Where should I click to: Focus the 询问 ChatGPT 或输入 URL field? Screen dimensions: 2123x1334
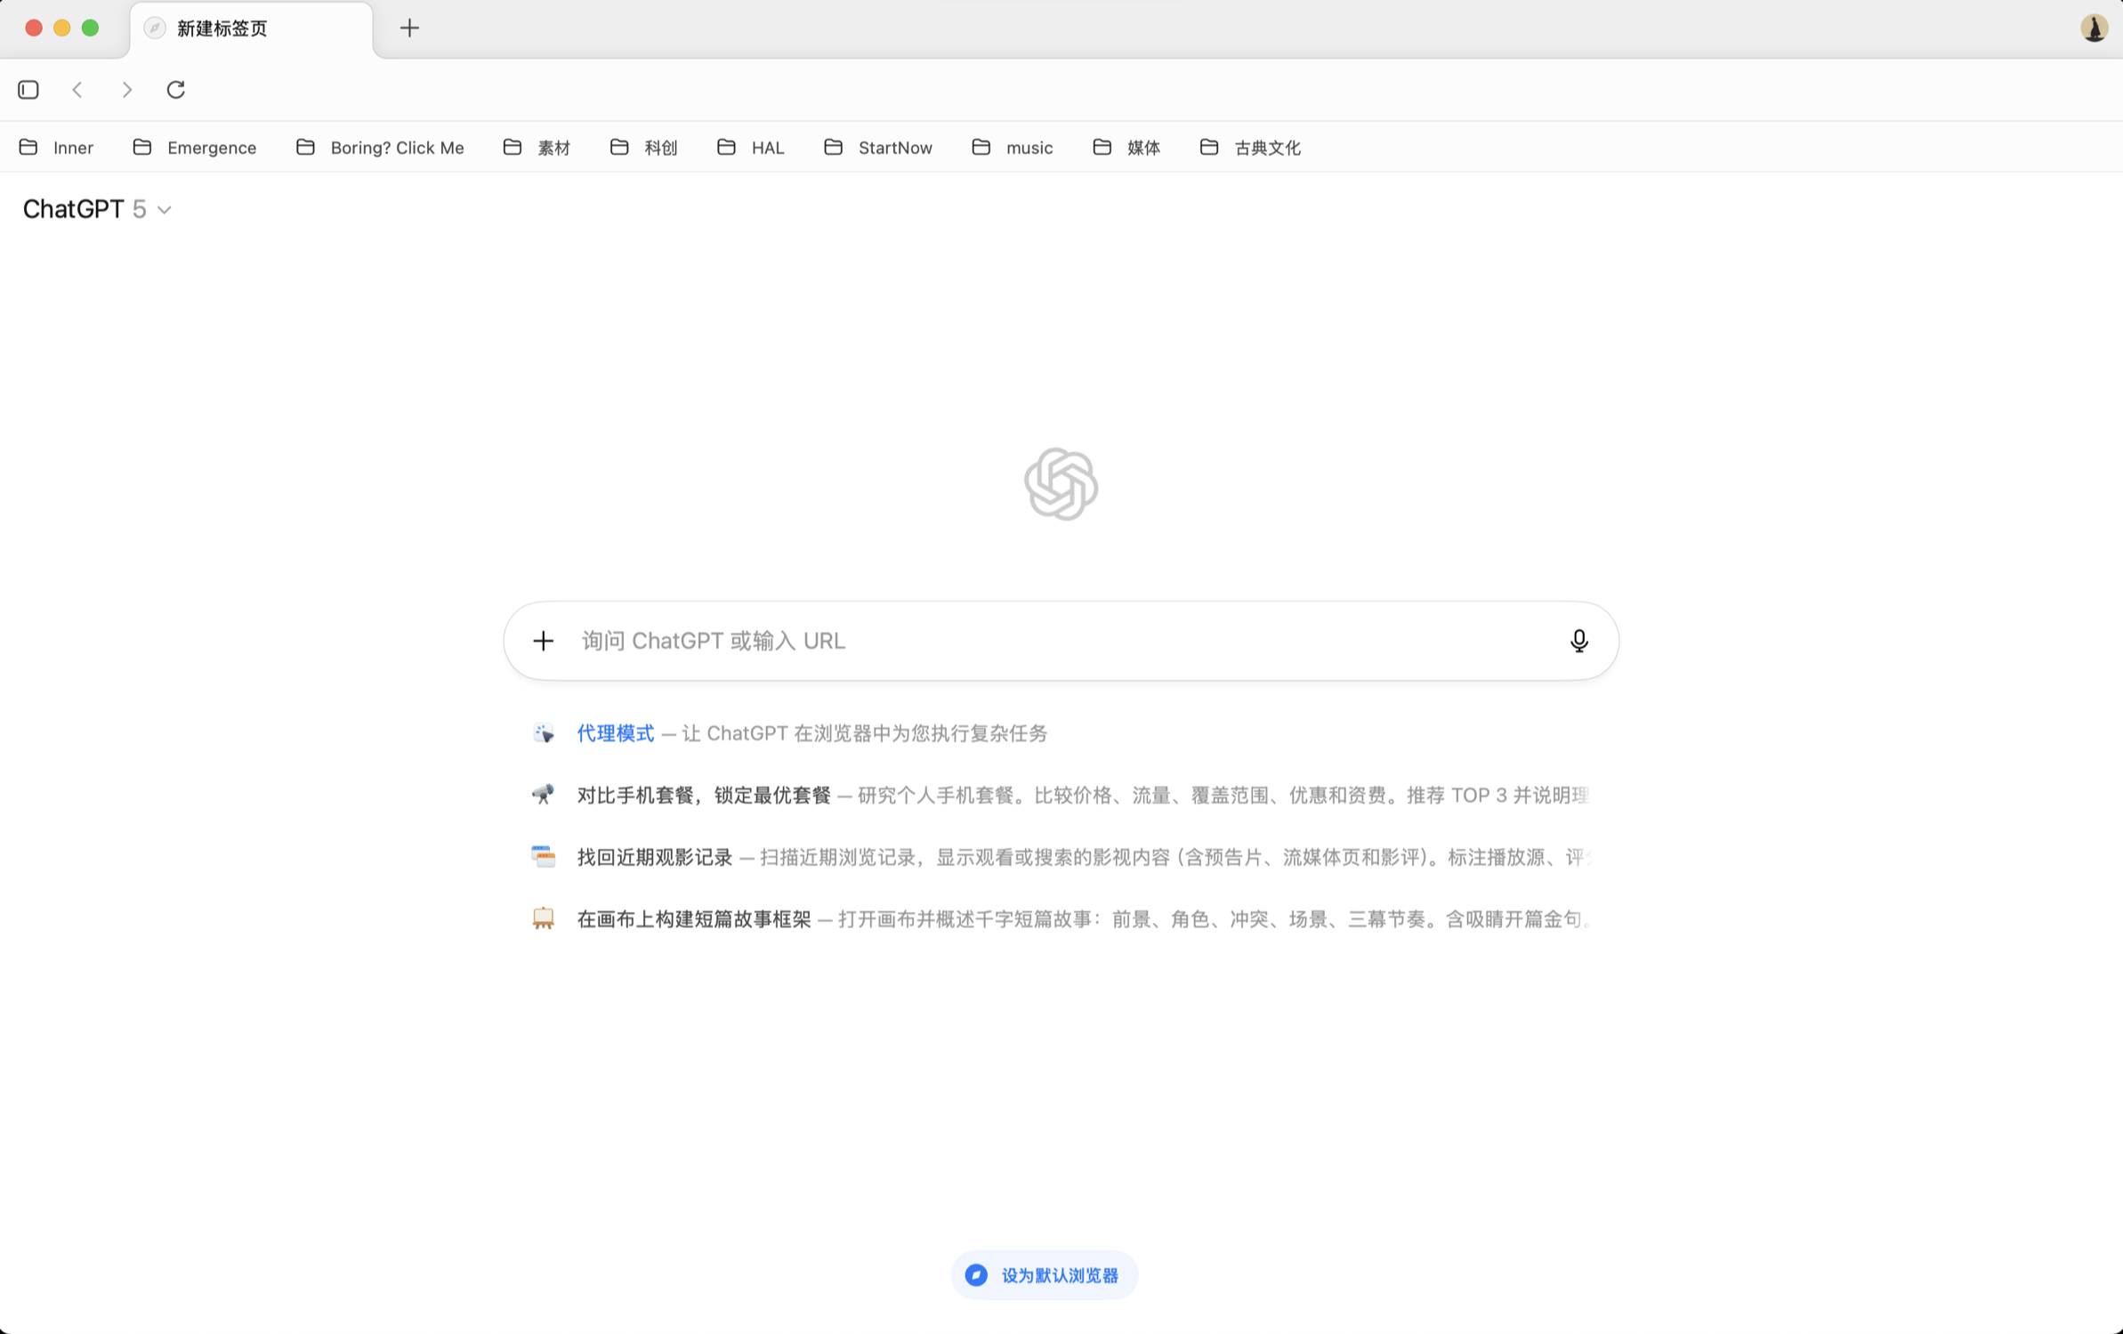[x=1059, y=641]
